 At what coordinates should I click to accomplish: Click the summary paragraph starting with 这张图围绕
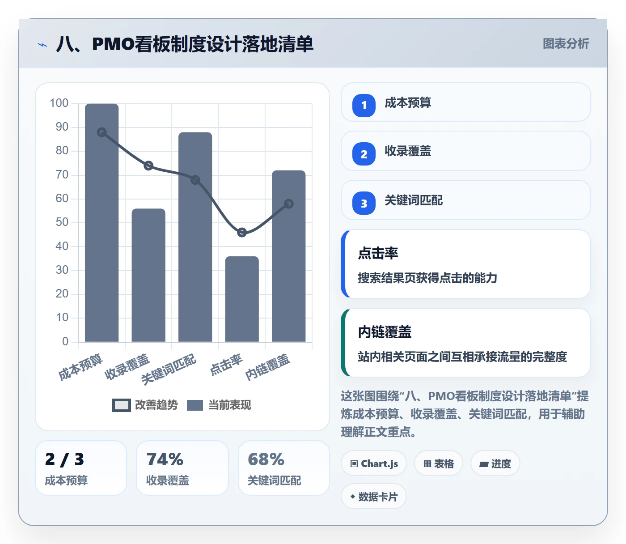point(465,414)
